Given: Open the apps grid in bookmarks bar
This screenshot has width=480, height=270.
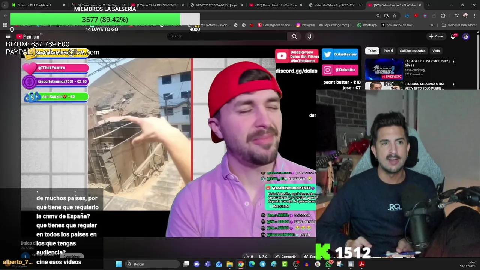Looking at the screenshot, I should click(x=5, y=25).
